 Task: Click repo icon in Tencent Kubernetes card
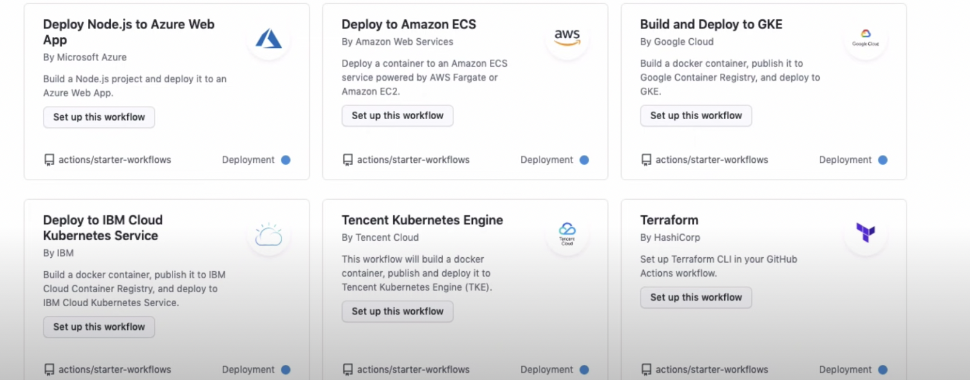pyautogui.click(x=348, y=370)
